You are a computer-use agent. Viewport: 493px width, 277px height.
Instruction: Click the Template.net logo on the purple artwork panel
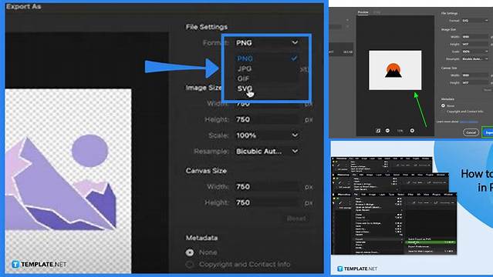[39, 264]
